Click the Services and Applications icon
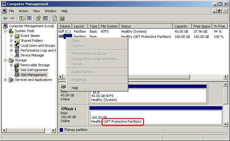This screenshot has width=230, height=141. (x=11, y=80)
